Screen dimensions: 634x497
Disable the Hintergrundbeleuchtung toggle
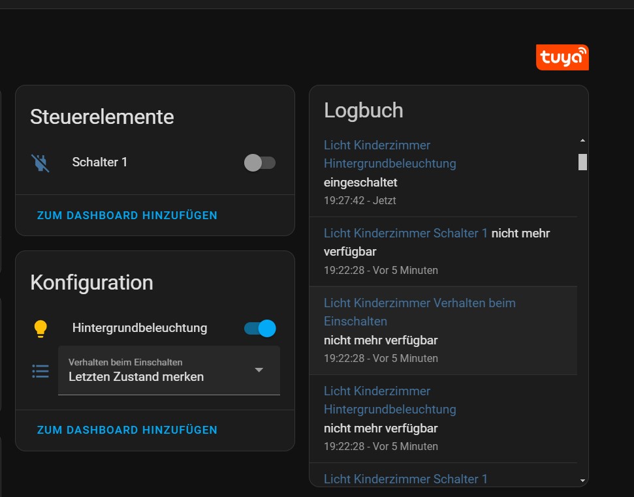[260, 328]
